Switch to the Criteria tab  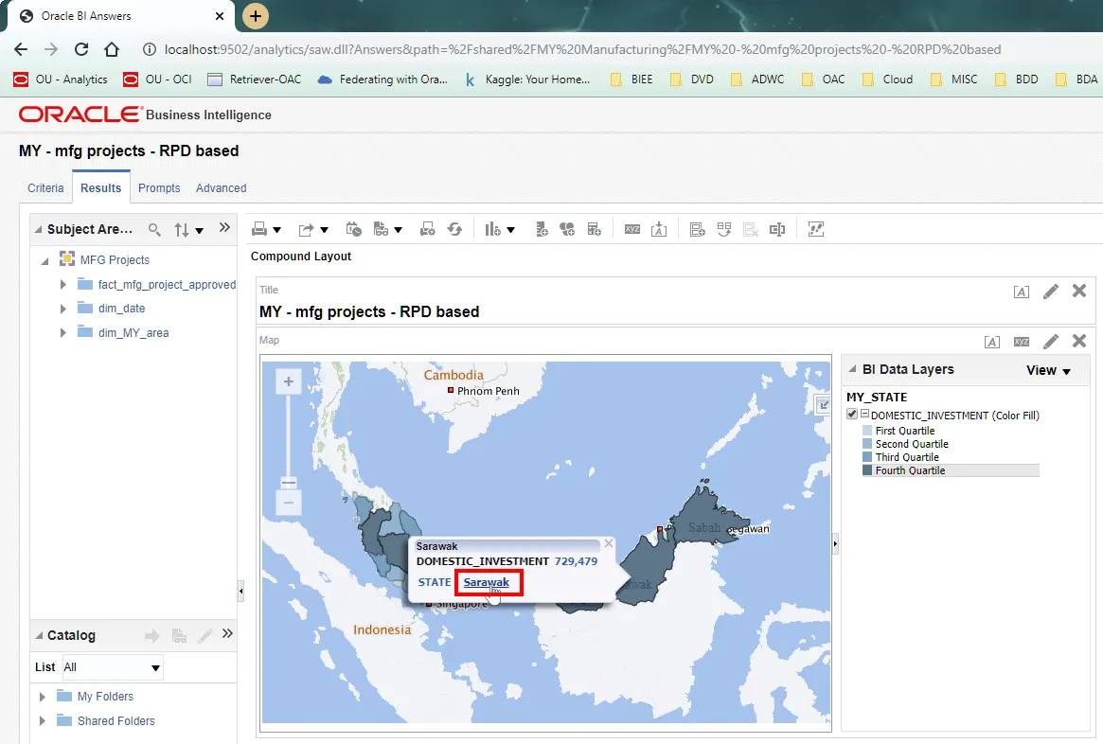click(x=45, y=188)
